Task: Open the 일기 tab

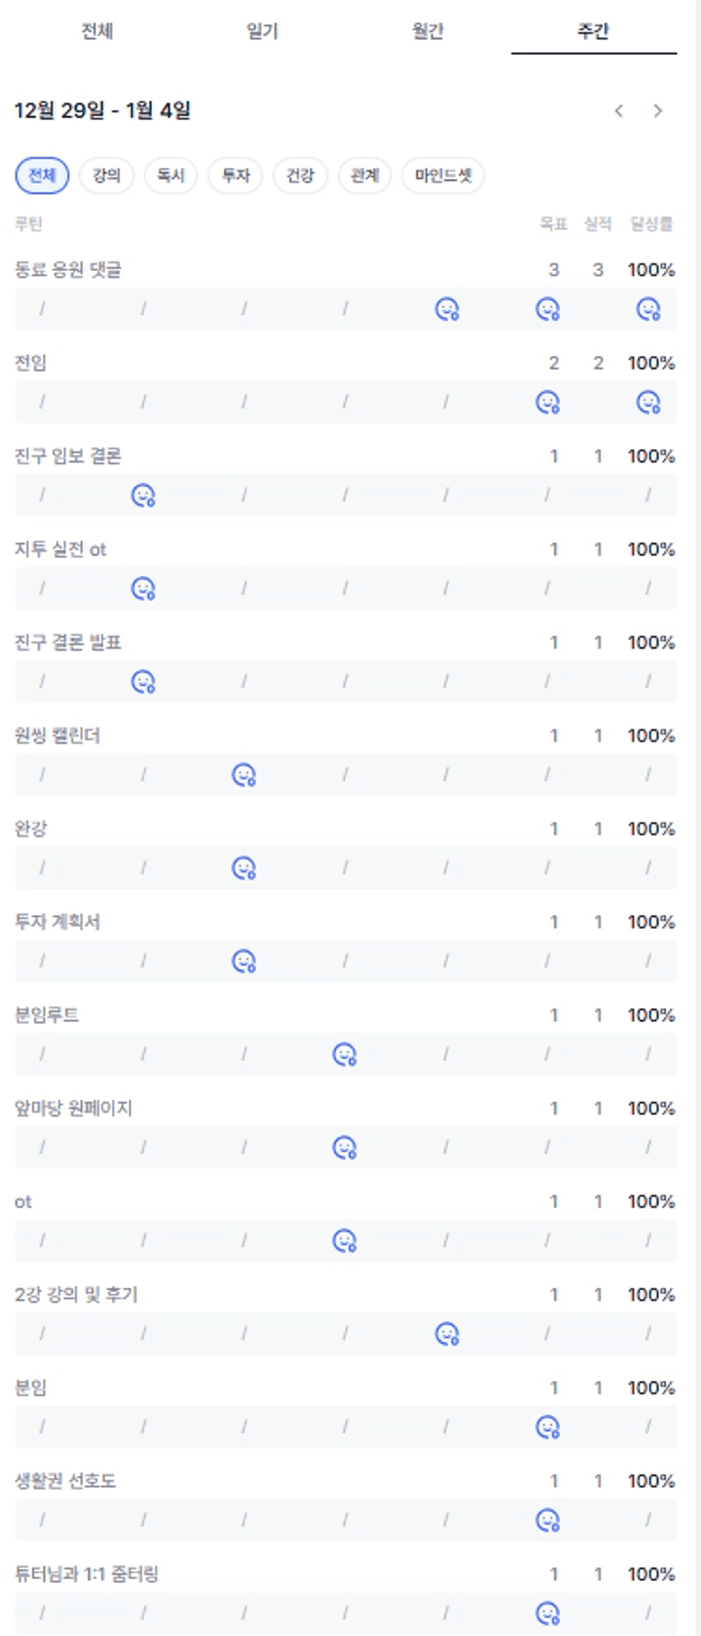Action: point(263,31)
